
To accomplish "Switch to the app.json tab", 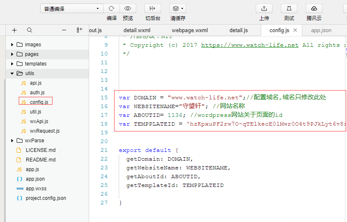I will 321,30.
